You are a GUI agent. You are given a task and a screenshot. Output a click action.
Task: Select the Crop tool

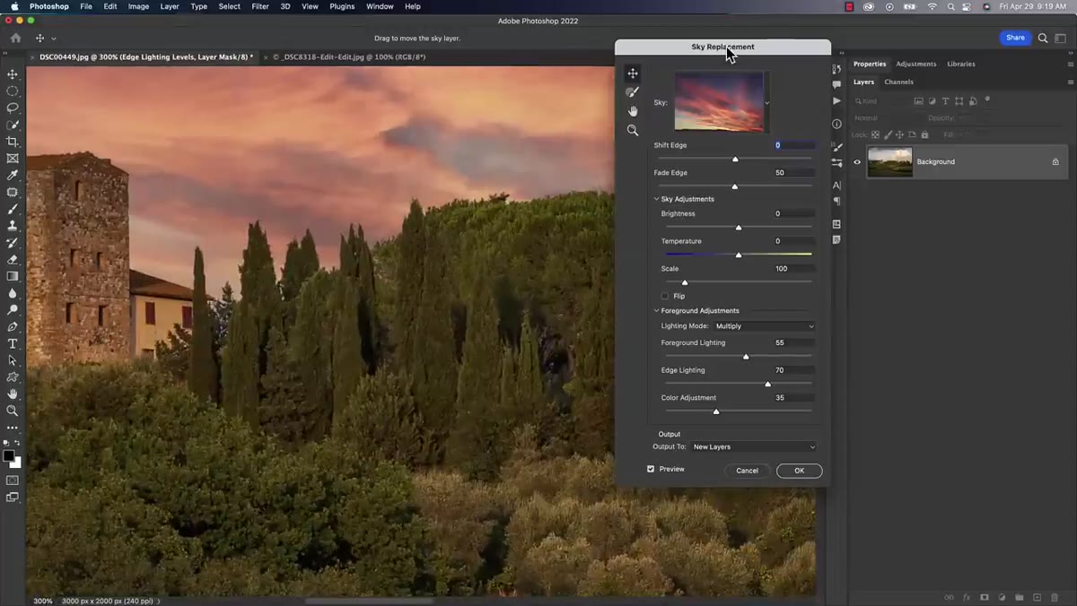click(x=13, y=142)
